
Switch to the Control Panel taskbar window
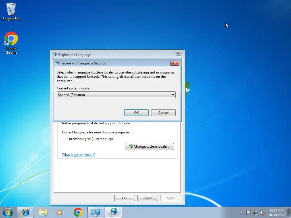pyautogui.click(x=95, y=212)
